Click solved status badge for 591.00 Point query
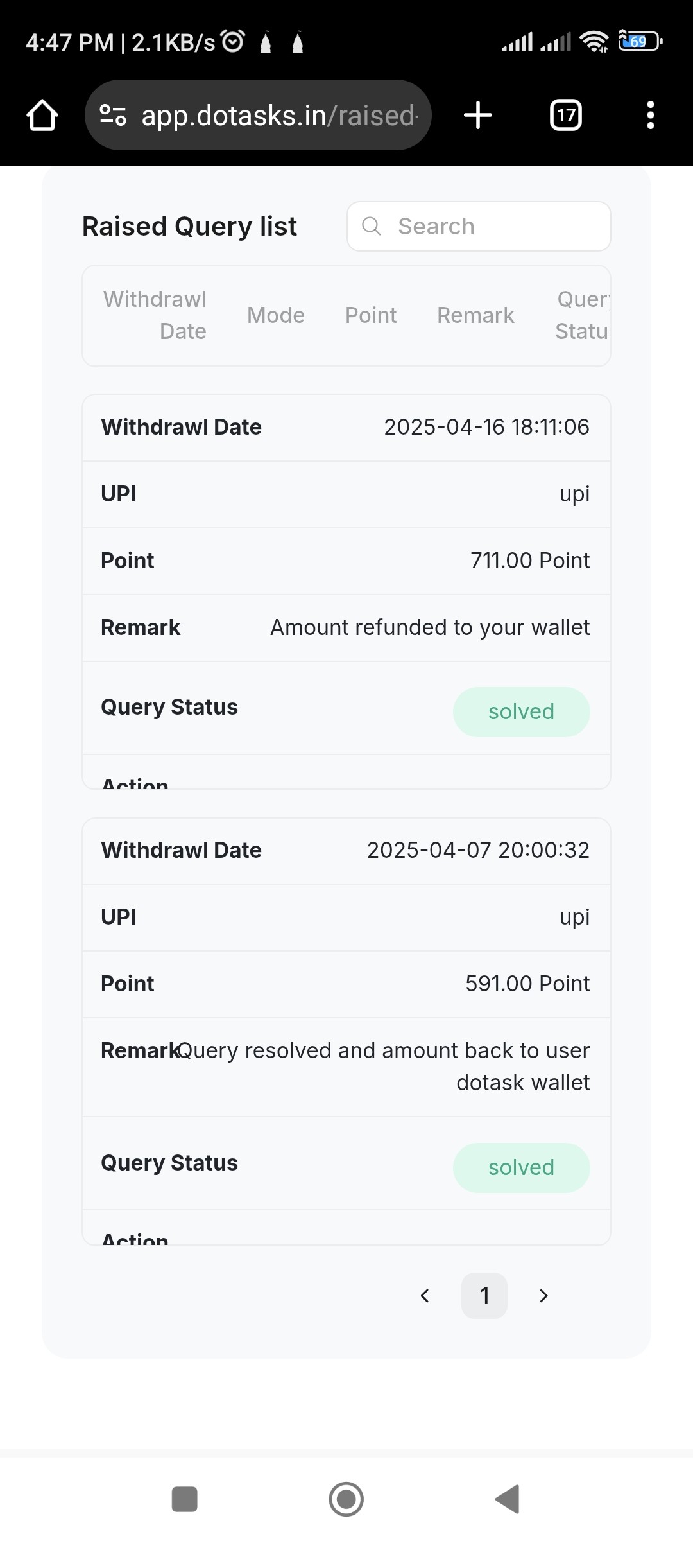Viewport: 693px width, 1541px height. click(521, 1168)
